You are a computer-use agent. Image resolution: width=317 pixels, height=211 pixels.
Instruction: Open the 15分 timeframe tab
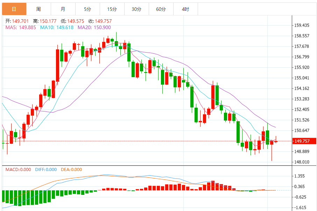(x=112, y=9)
